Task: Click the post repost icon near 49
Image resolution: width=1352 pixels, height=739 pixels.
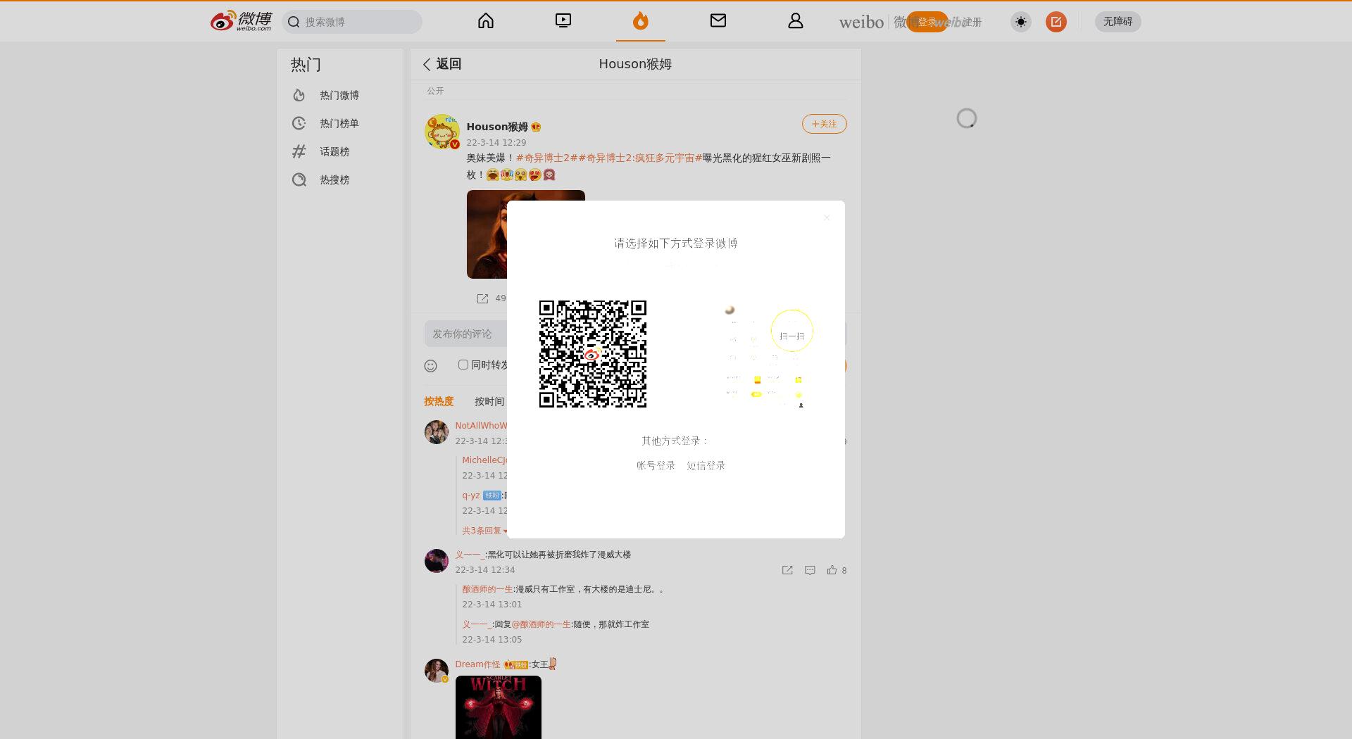Action: [482, 298]
